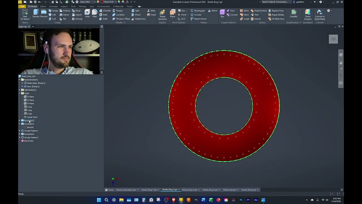Screen dimensions: 362x204
Task: Click the Stitch surface tool
Action: click(244, 11)
